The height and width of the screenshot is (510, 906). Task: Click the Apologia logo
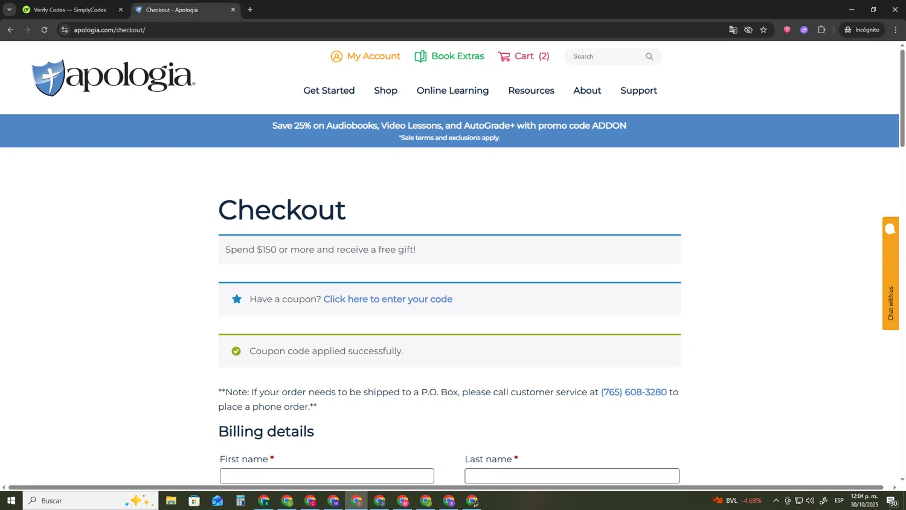tap(114, 77)
